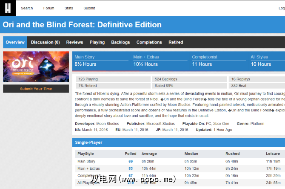
Task: Click the Updated 1 Hour Ago text
Action: click(x=214, y=130)
